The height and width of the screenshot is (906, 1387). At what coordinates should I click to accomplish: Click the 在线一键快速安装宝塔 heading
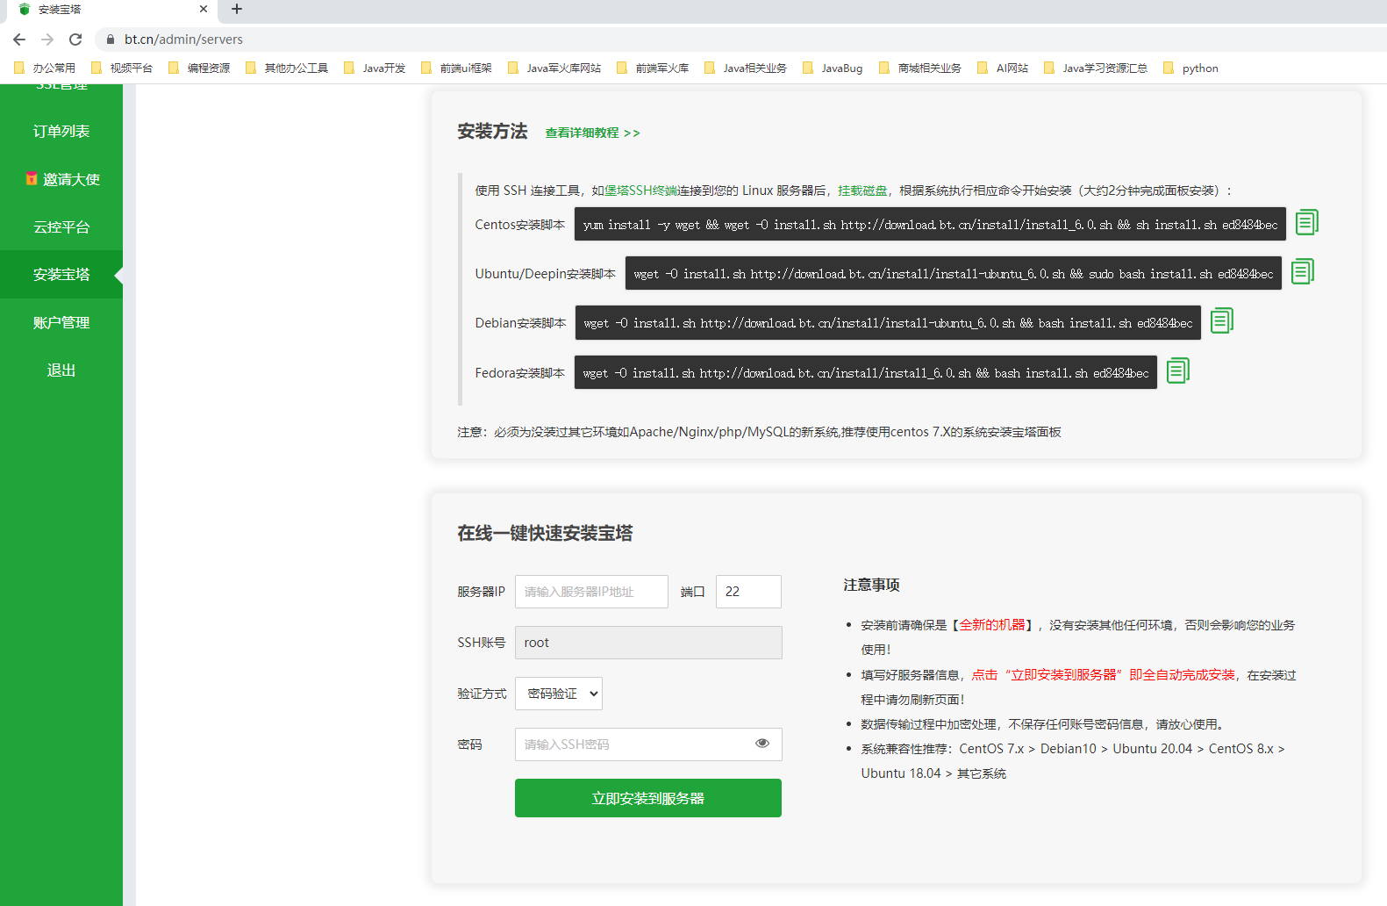pyautogui.click(x=545, y=533)
